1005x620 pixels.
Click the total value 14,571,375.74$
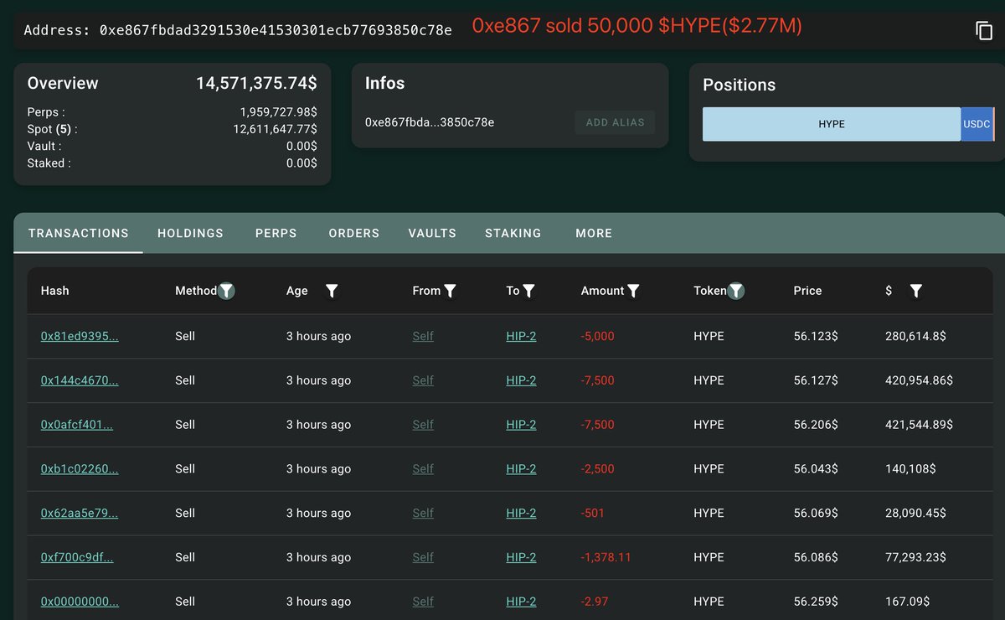coord(256,83)
